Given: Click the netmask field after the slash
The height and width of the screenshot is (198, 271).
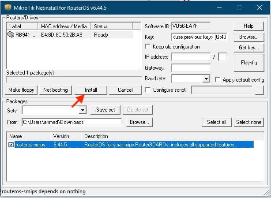Looking at the screenshot, I should [222, 57].
